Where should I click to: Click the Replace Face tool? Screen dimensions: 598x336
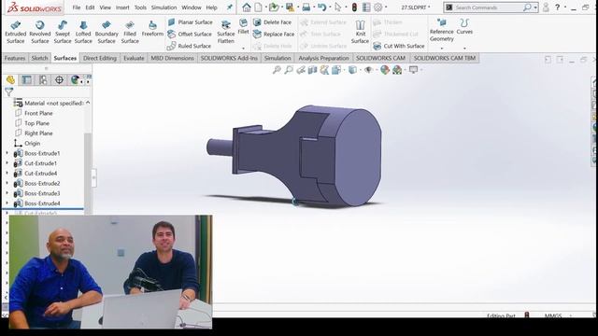[x=274, y=34]
